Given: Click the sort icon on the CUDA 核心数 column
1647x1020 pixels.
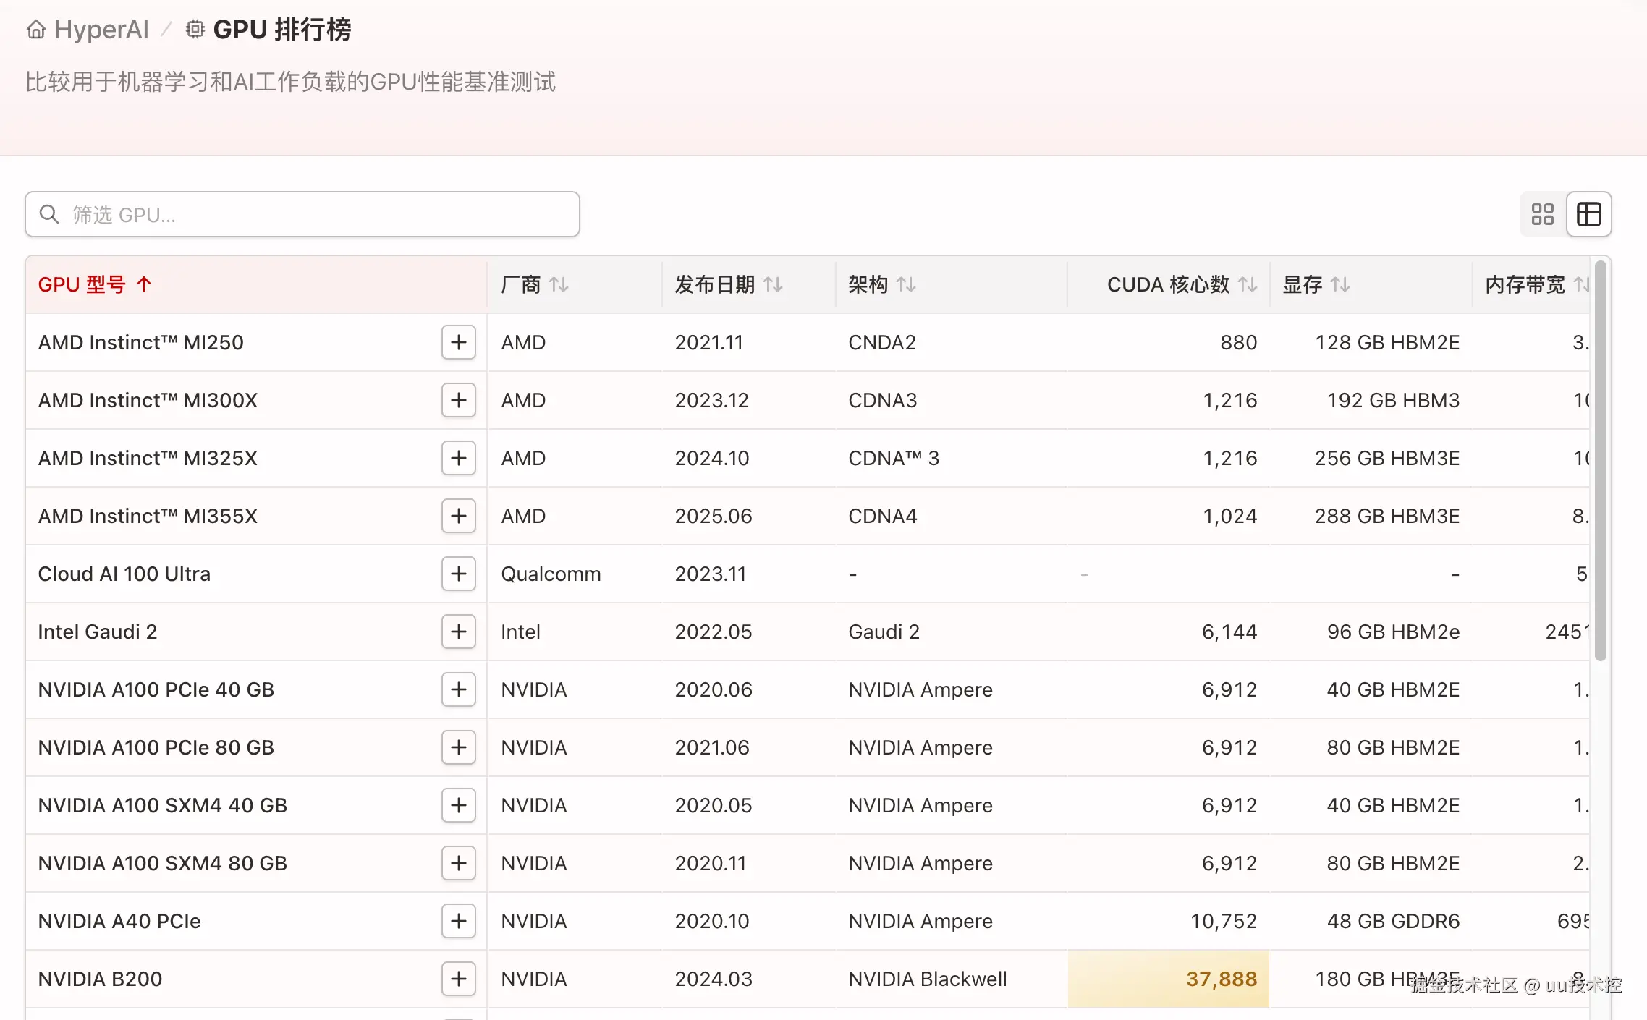Looking at the screenshot, I should coord(1248,284).
